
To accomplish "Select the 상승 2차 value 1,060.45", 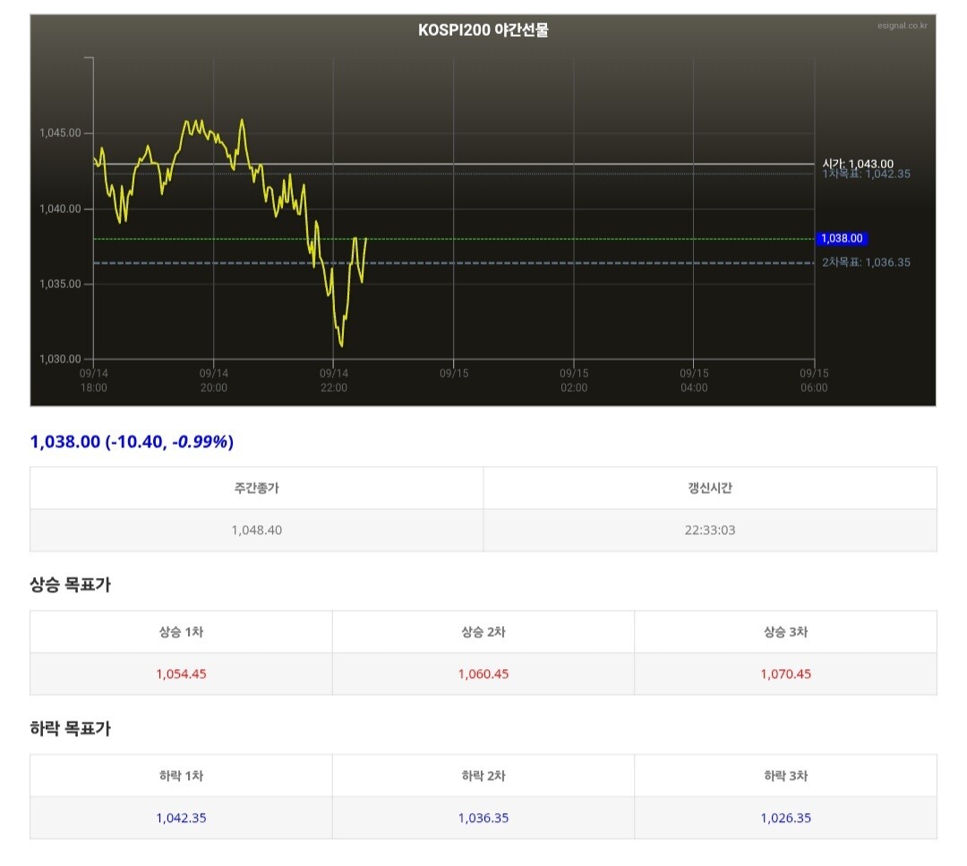I will pos(483,675).
